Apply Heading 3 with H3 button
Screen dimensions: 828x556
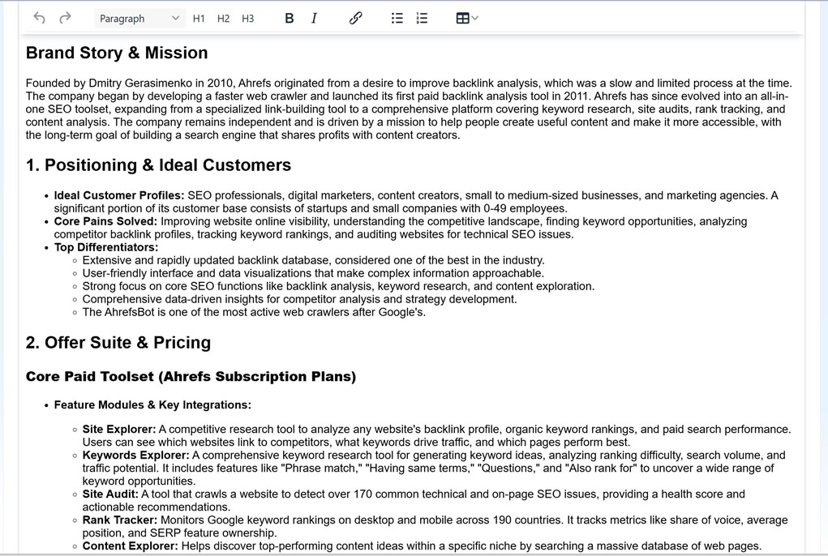pyautogui.click(x=247, y=19)
